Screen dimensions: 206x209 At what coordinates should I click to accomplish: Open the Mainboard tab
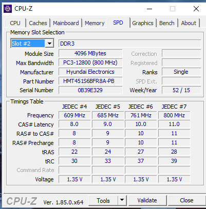click(x=66, y=23)
